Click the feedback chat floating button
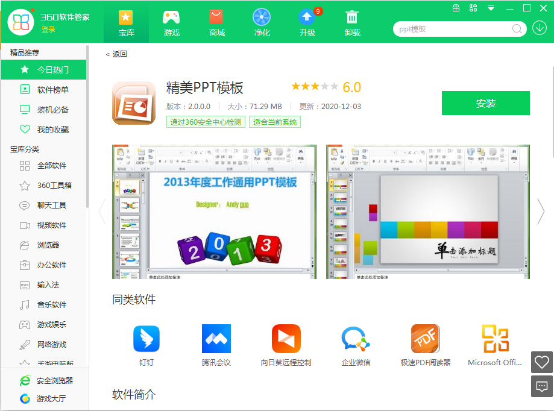Screen dimensions: 554x411 (541, 386)
